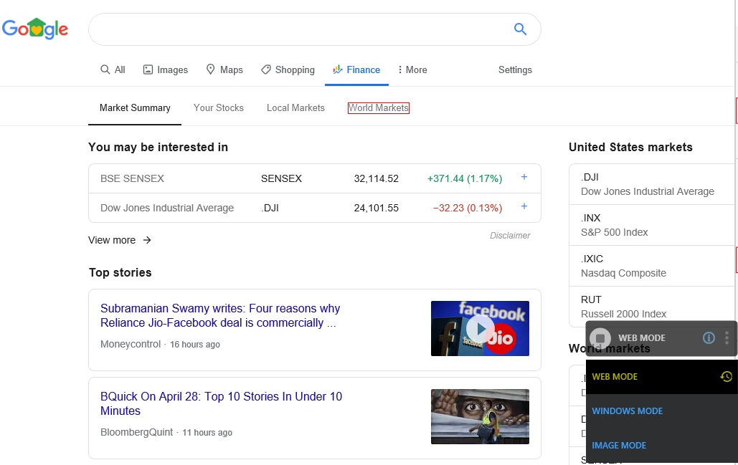Image resolution: width=738 pixels, height=465 pixels.
Task: Click BloombergQuint source label
Action: [x=136, y=432]
